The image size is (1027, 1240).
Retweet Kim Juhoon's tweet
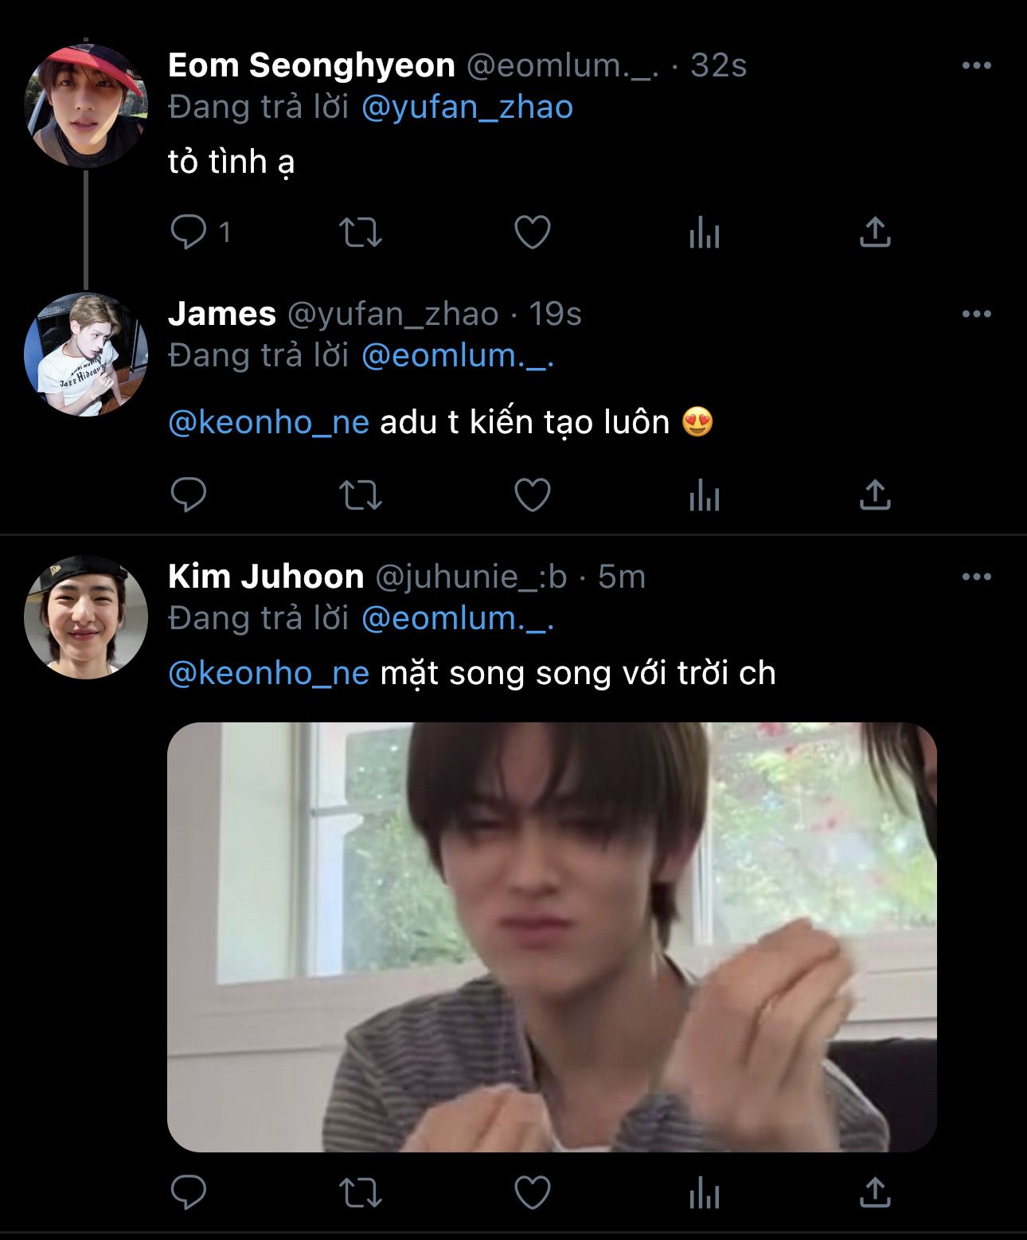[x=360, y=1193]
